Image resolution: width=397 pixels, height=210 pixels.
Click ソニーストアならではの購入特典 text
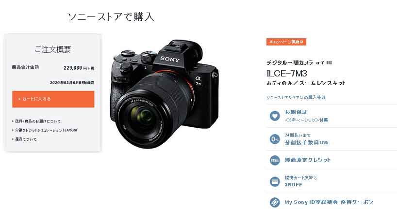click(296, 97)
